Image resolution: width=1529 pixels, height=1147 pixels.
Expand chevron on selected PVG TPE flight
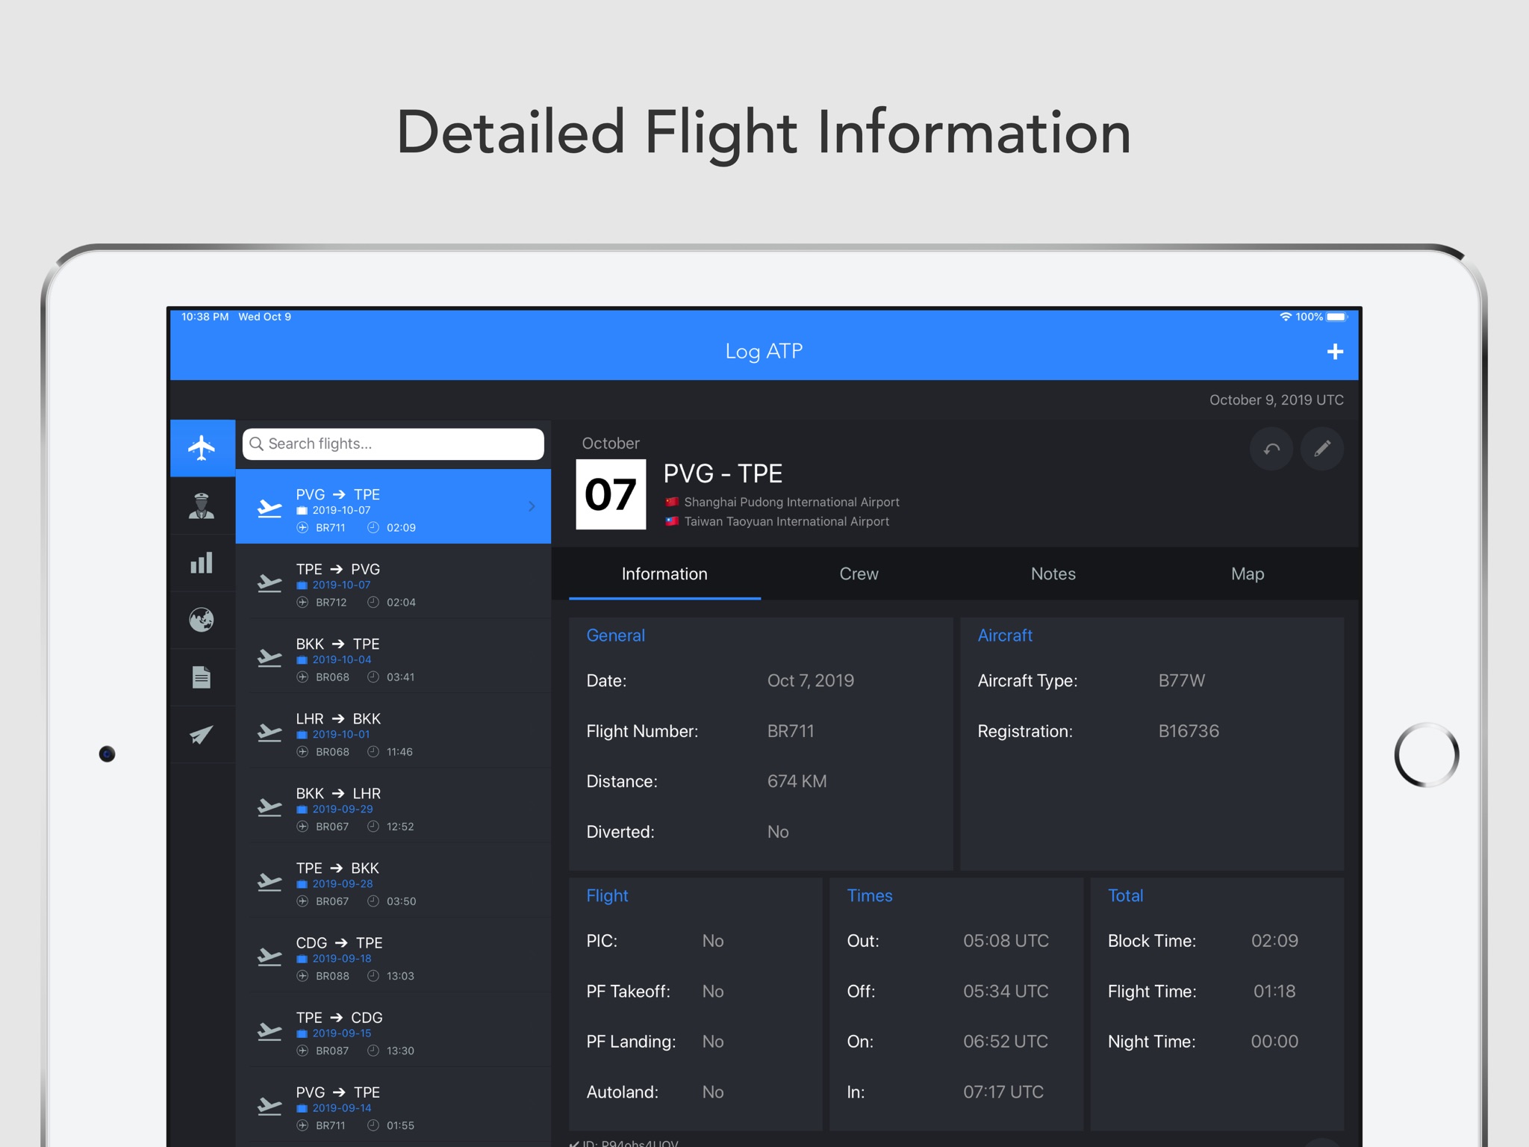pyautogui.click(x=532, y=507)
